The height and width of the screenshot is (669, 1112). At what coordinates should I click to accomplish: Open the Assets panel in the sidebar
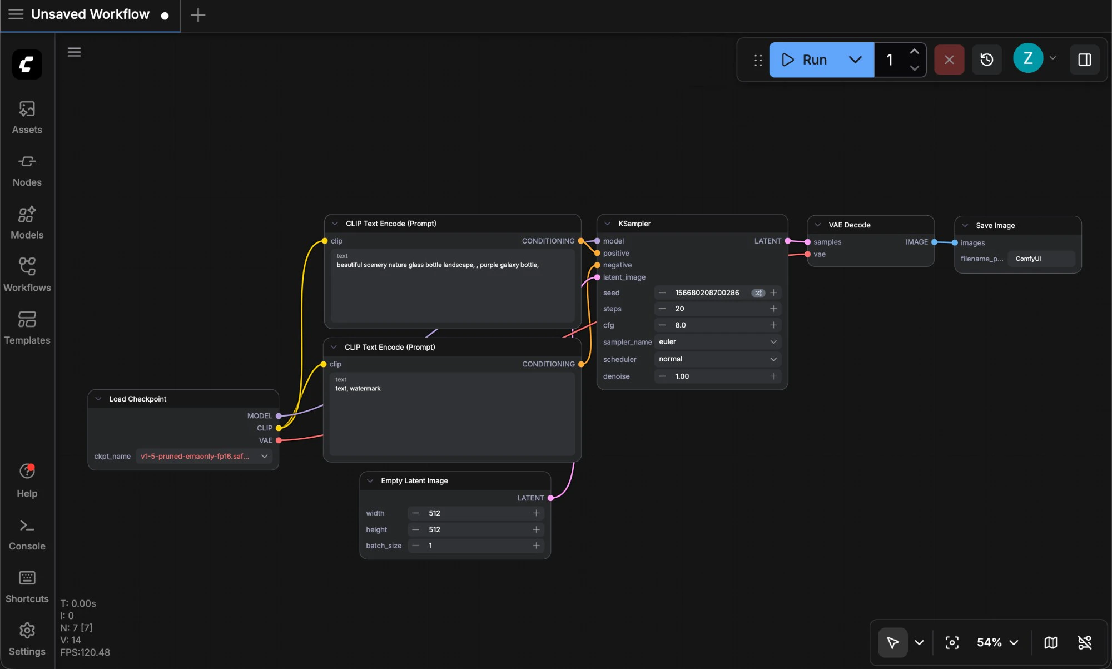(27, 117)
